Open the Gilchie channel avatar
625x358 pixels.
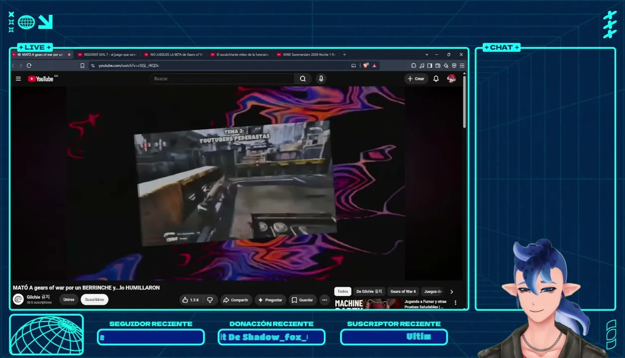point(18,299)
